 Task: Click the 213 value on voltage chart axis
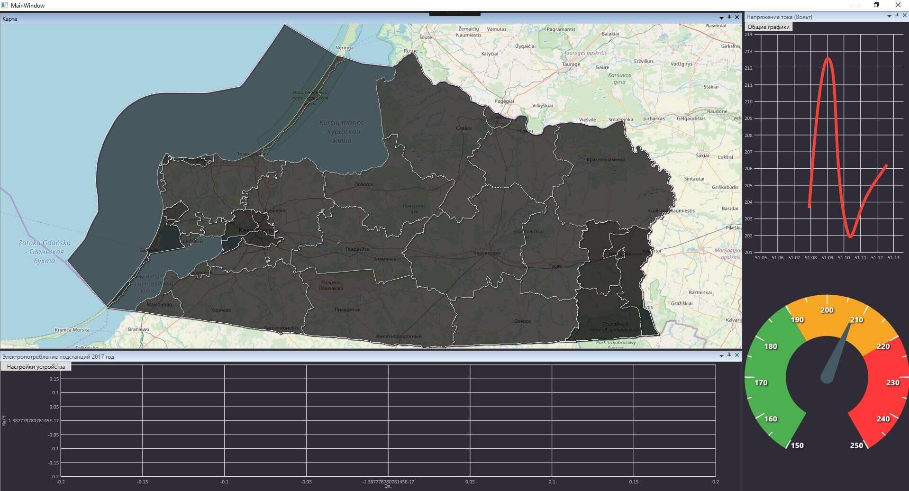(x=748, y=52)
